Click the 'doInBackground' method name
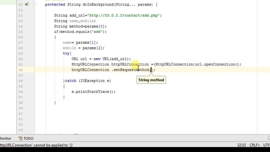The height and width of the screenshot is (152, 270). (x=98, y=5)
